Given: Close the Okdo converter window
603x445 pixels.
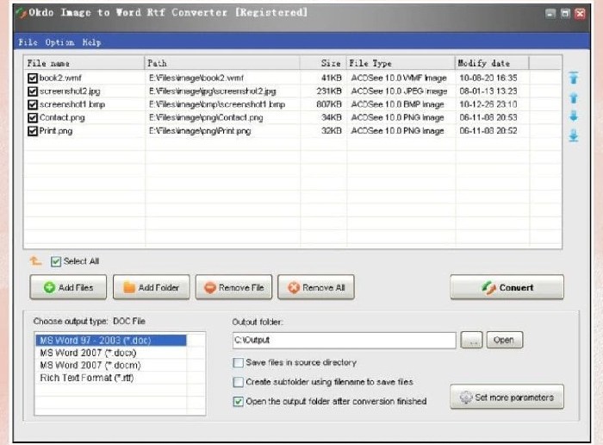Looking at the screenshot, I should (x=580, y=14).
